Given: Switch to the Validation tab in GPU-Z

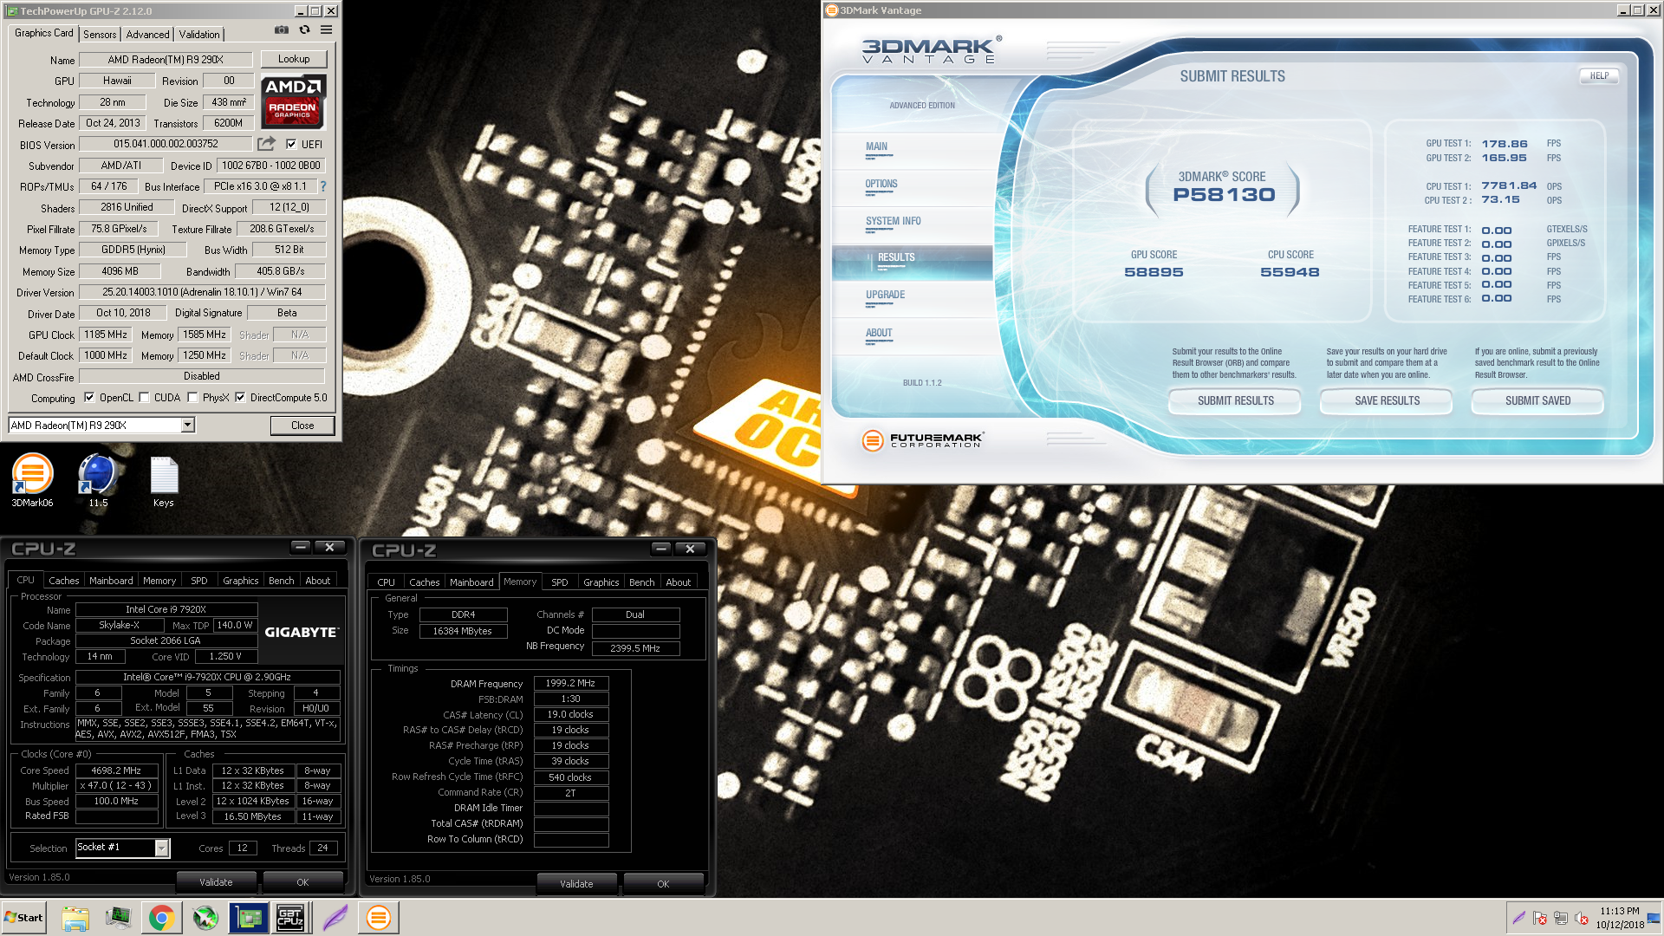Looking at the screenshot, I should 199,35.
